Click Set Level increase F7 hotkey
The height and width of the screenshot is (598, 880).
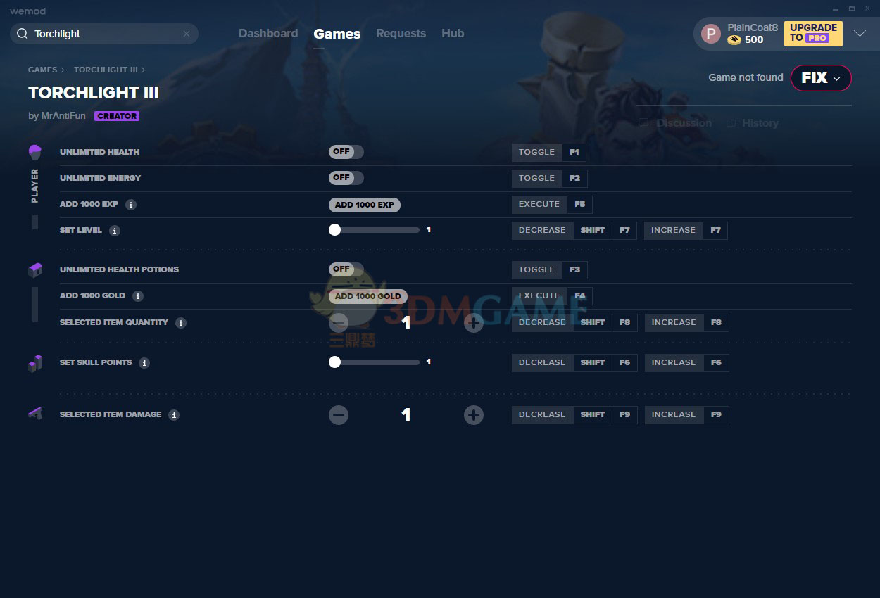point(716,230)
